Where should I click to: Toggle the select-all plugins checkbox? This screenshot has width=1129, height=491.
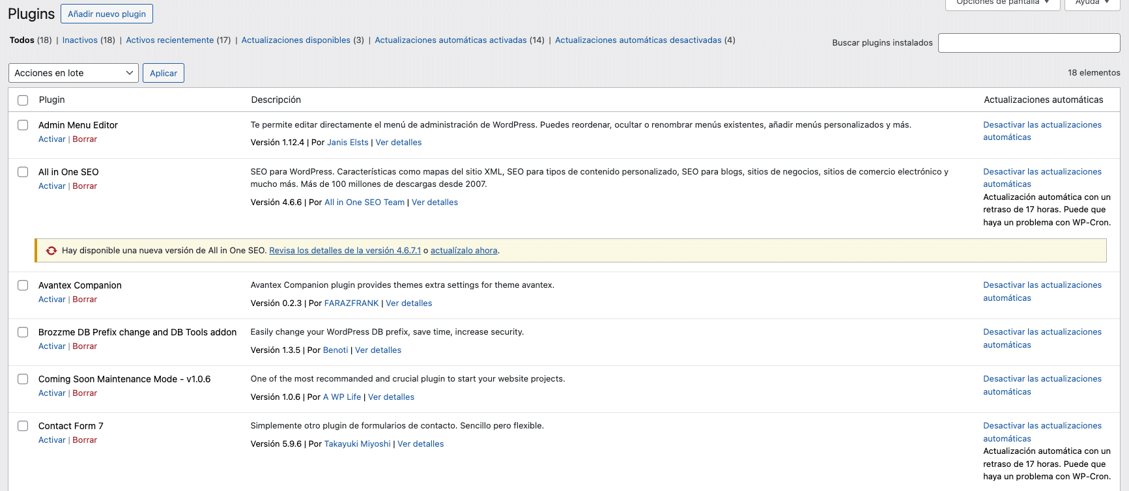pos(23,100)
